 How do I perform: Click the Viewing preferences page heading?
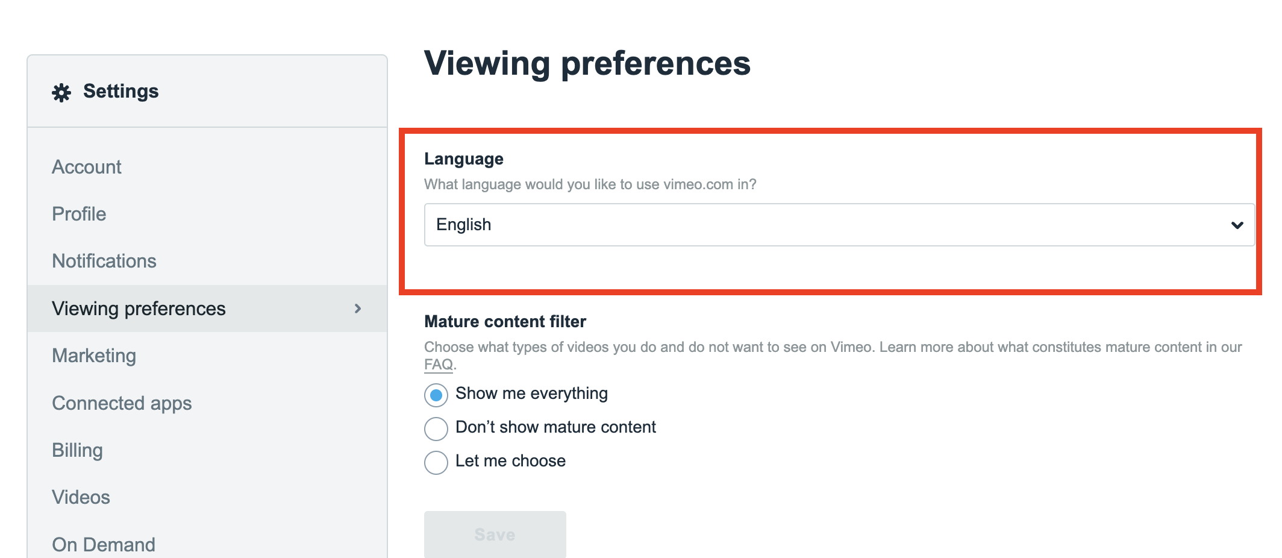(587, 63)
